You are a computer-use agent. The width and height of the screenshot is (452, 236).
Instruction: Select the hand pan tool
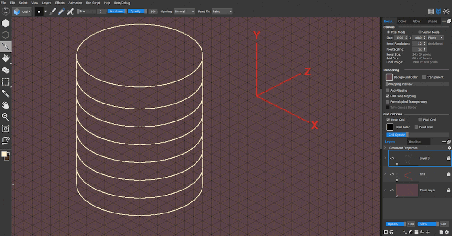pyautogui.click(x=6, y=105)
